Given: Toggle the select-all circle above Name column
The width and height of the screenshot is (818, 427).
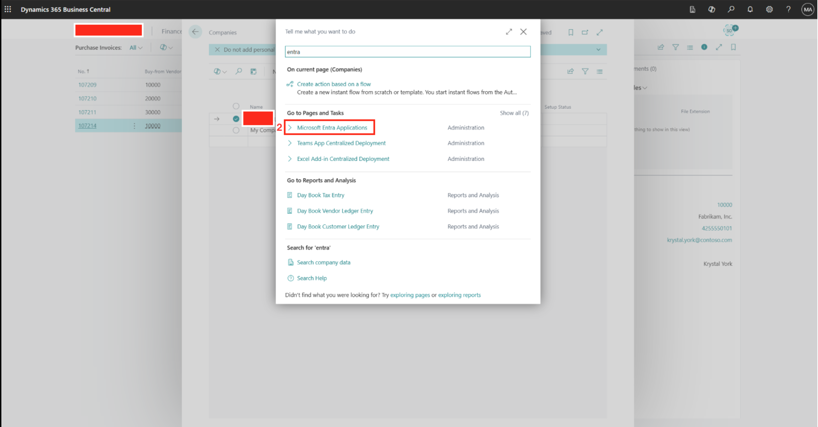Looking at the screenshot, I should [x=236, y=106].
